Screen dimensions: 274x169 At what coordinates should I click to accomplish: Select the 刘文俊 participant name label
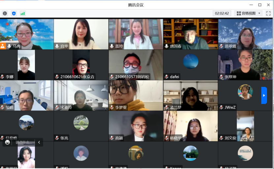[230, 138]
